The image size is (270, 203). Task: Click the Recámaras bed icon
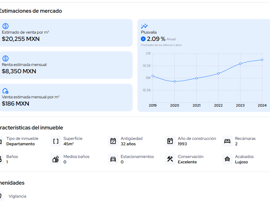coord(227,141)
